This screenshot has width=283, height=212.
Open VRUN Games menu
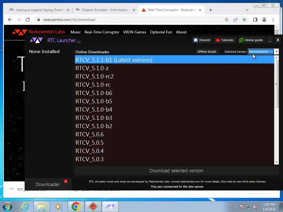(135, 32)
